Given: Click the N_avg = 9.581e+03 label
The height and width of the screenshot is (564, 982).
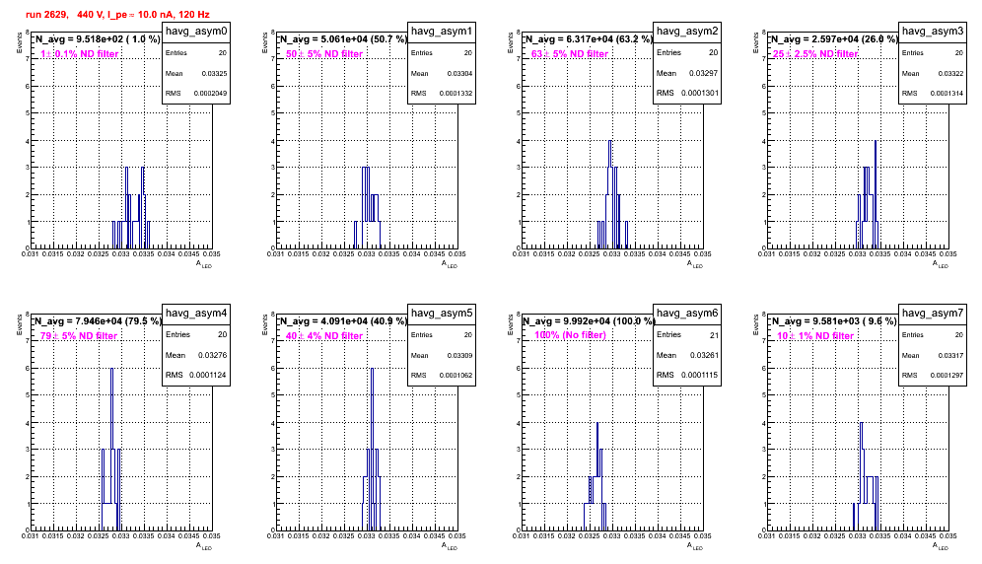Looking at the screenshot, I should [833, 320].
